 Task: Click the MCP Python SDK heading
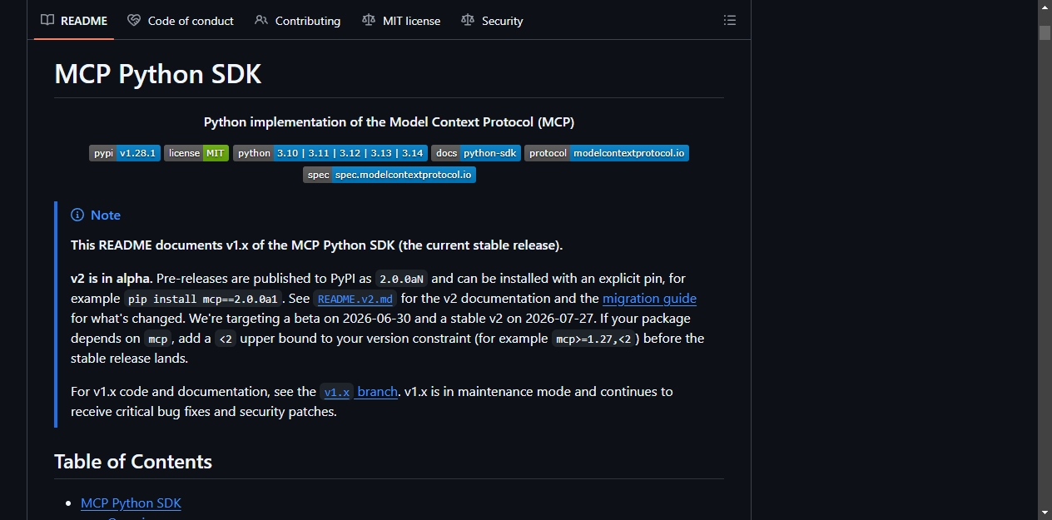(x=158, y=74)
